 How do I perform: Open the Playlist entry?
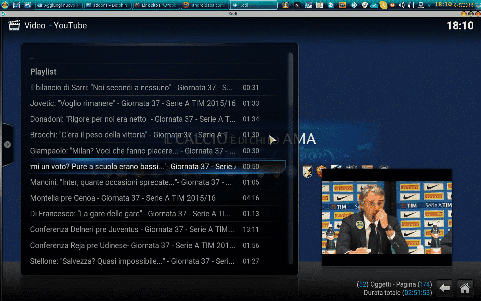pos(157,72)
